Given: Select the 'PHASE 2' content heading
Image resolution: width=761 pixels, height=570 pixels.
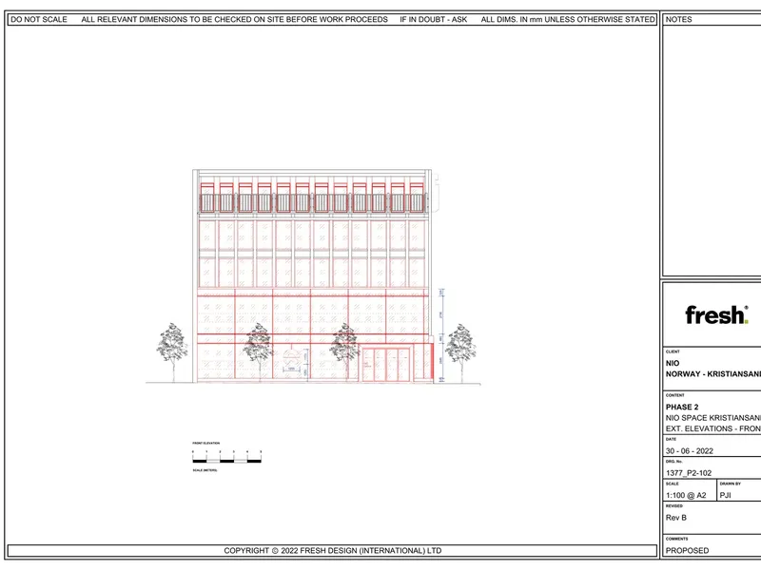Looking at the screenshot, I should [682, 408].
